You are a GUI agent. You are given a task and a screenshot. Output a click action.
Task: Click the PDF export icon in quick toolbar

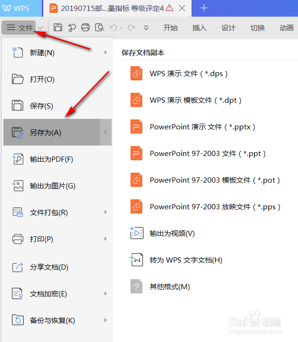tap(71, 28)
